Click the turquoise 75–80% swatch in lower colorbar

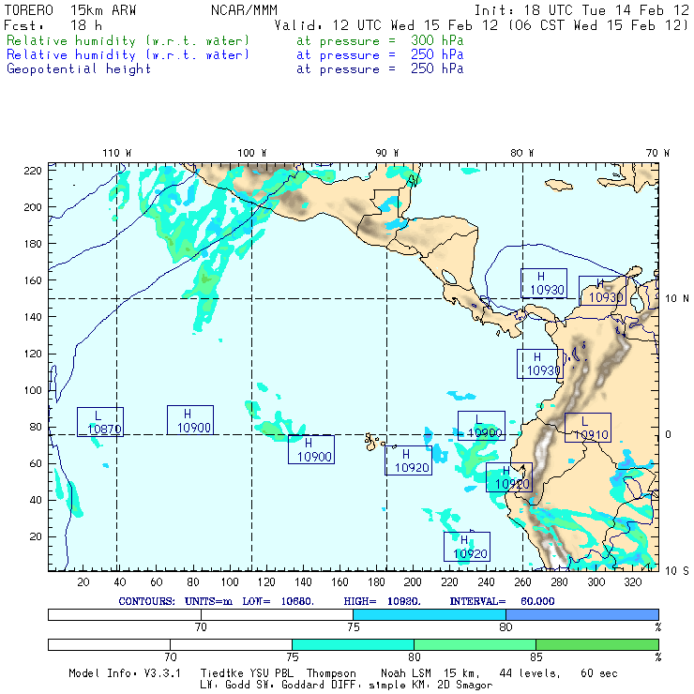pyautogui.click(x=353, y=644)
